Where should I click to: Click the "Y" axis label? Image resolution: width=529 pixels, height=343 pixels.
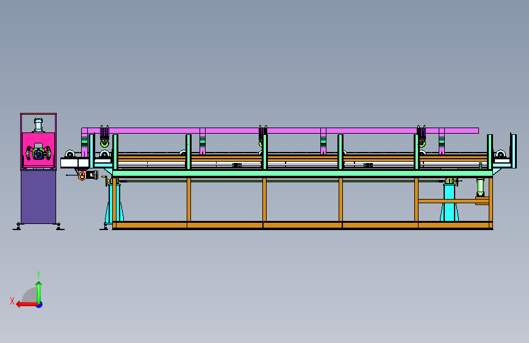(x=38, y=274)
